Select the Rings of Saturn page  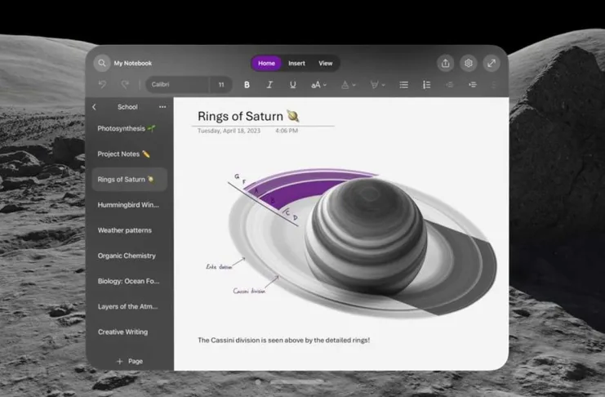(130, 179)
